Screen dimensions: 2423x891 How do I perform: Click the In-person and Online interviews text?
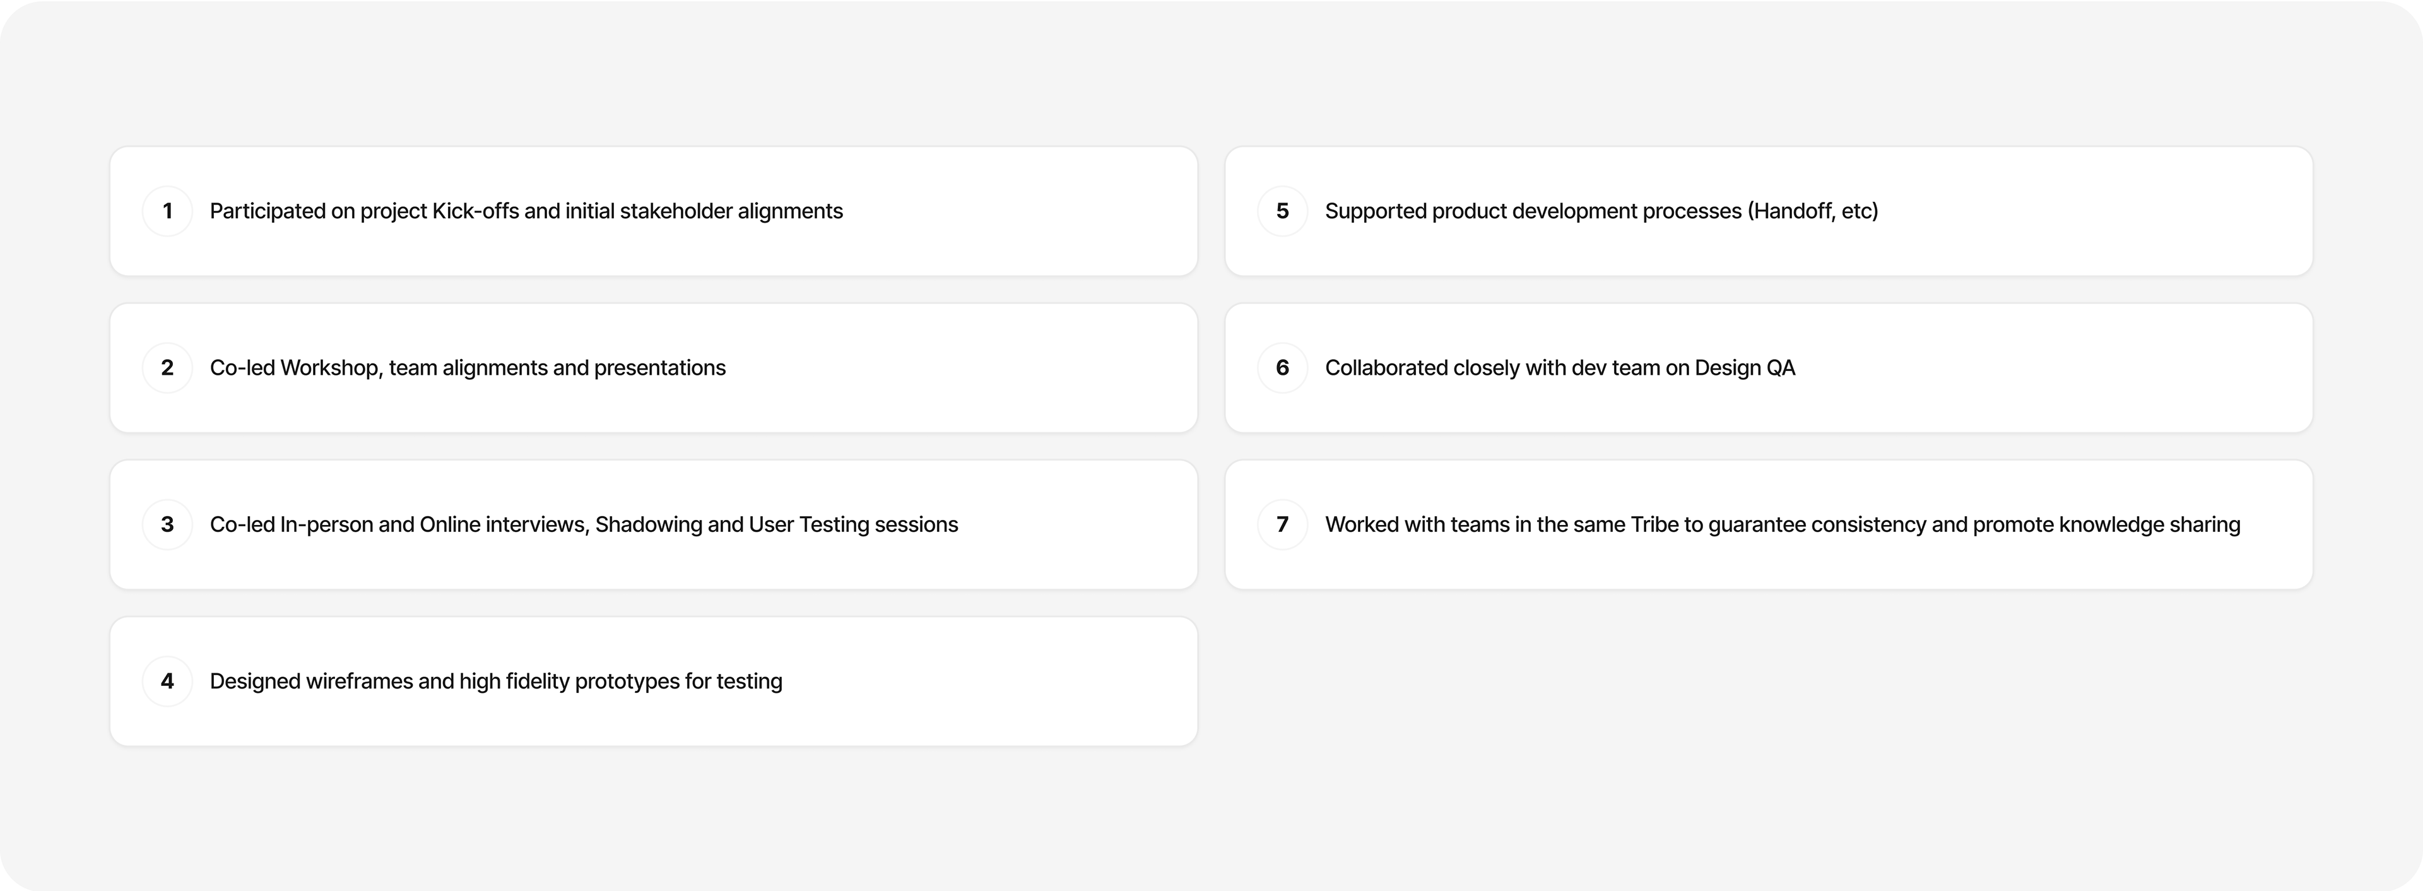[x=583, y=524]
